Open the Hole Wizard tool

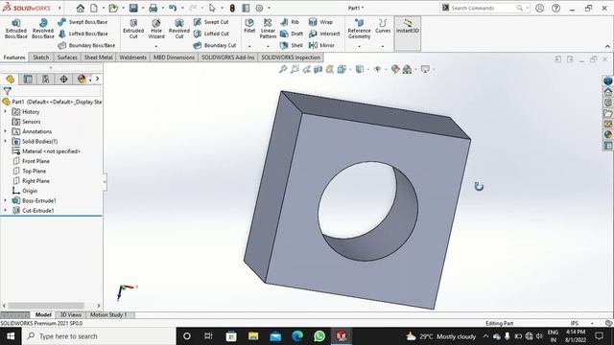[x=156, y=29]
